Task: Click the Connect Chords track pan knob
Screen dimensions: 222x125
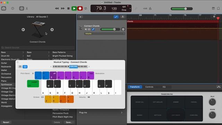Action: [123, 29]
